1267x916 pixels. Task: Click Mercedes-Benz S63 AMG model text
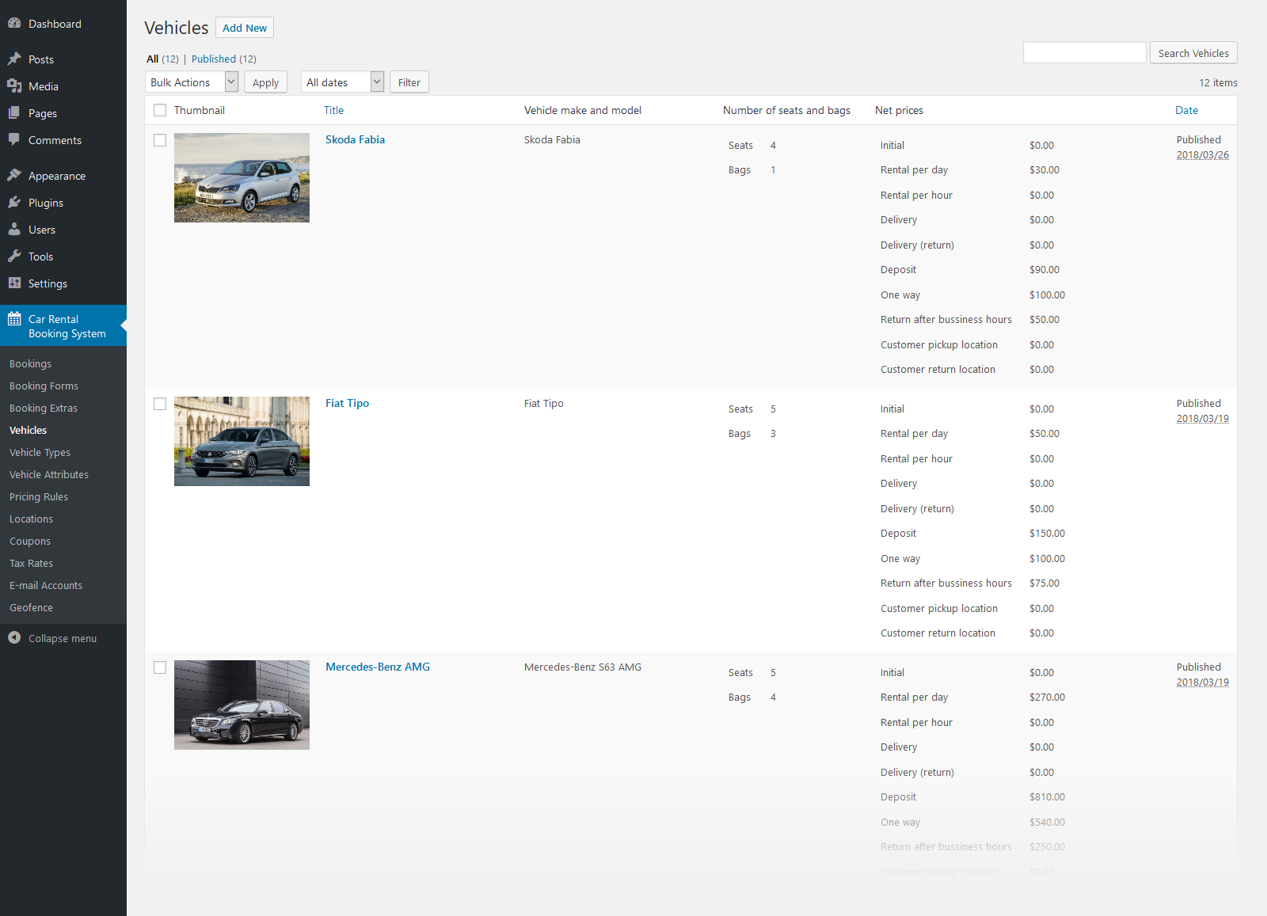point(583,667)
